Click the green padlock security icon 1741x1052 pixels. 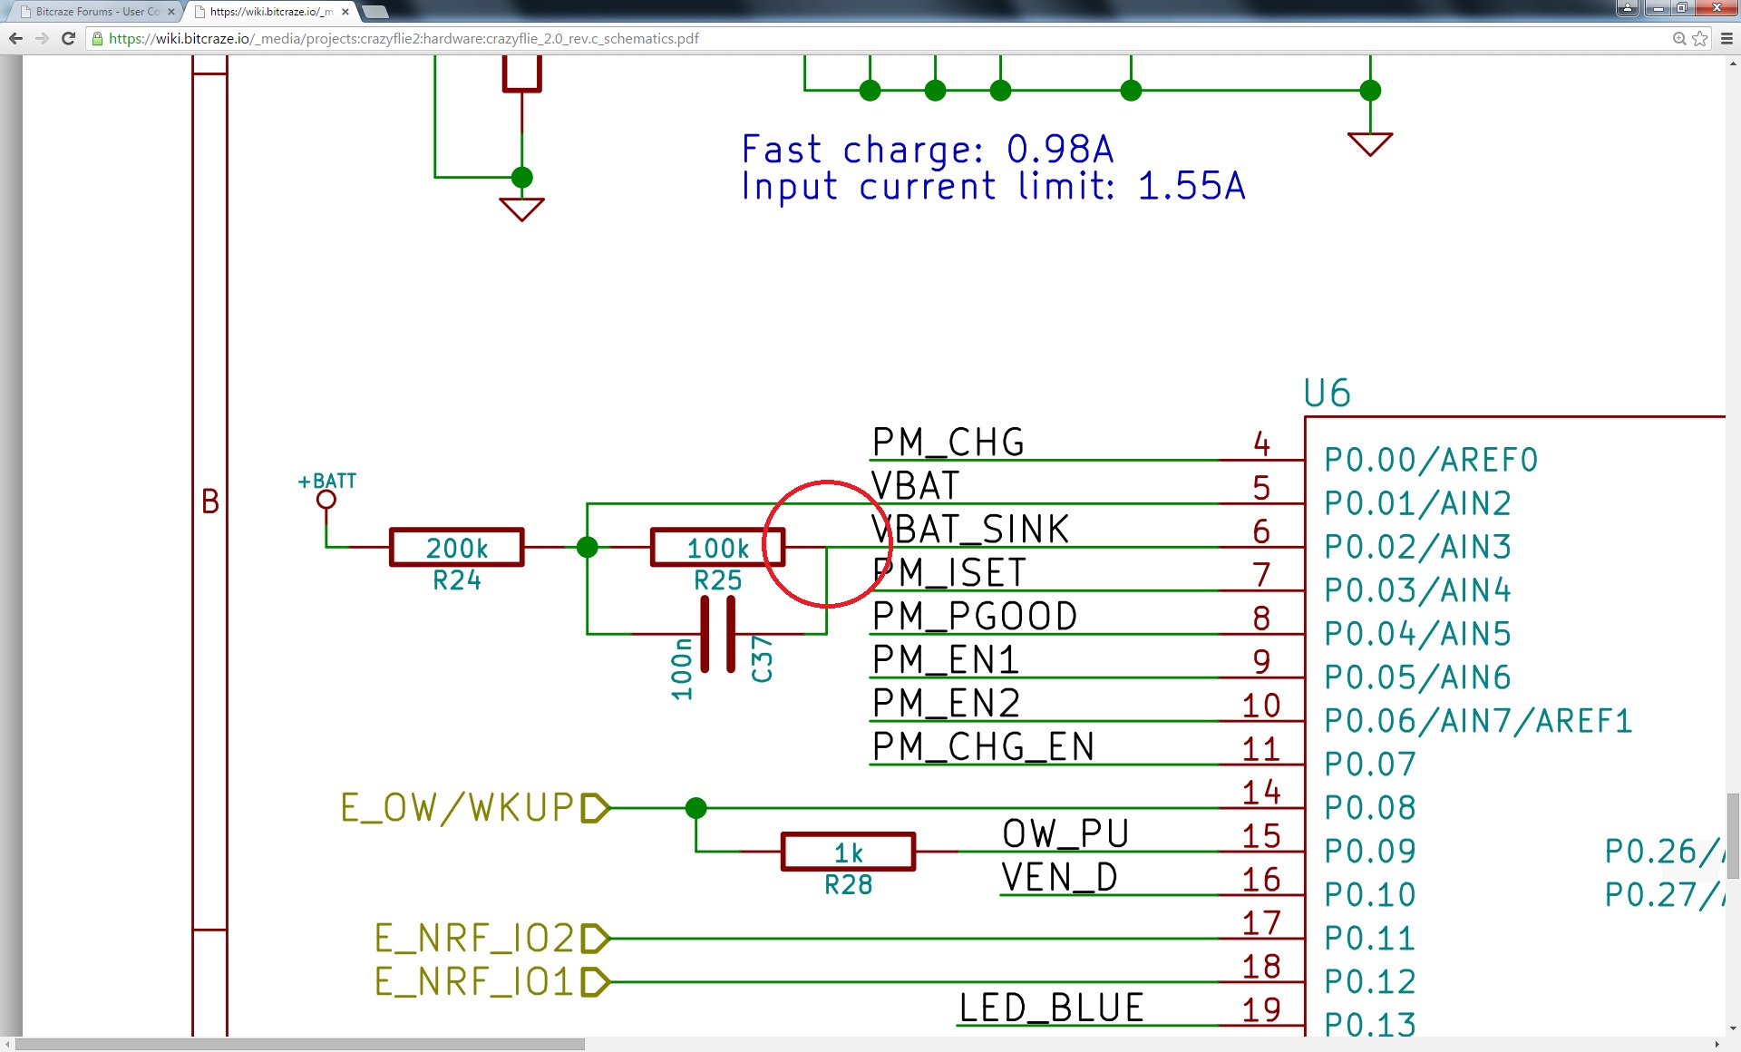pos(97,39)
